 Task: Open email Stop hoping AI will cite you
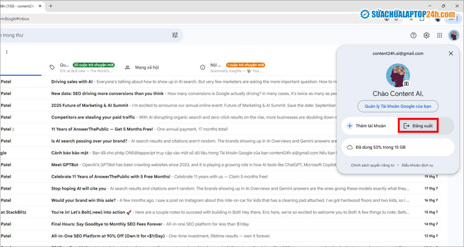coord(220,188)
